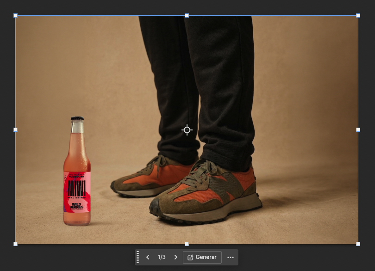Select the middle-right transform handle
The height and width of the screenshot is (271, 375).
click(358, 129)
